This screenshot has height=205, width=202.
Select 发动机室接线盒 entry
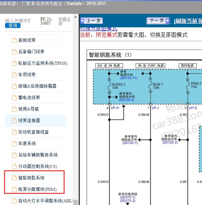click(x=33, y=132)
